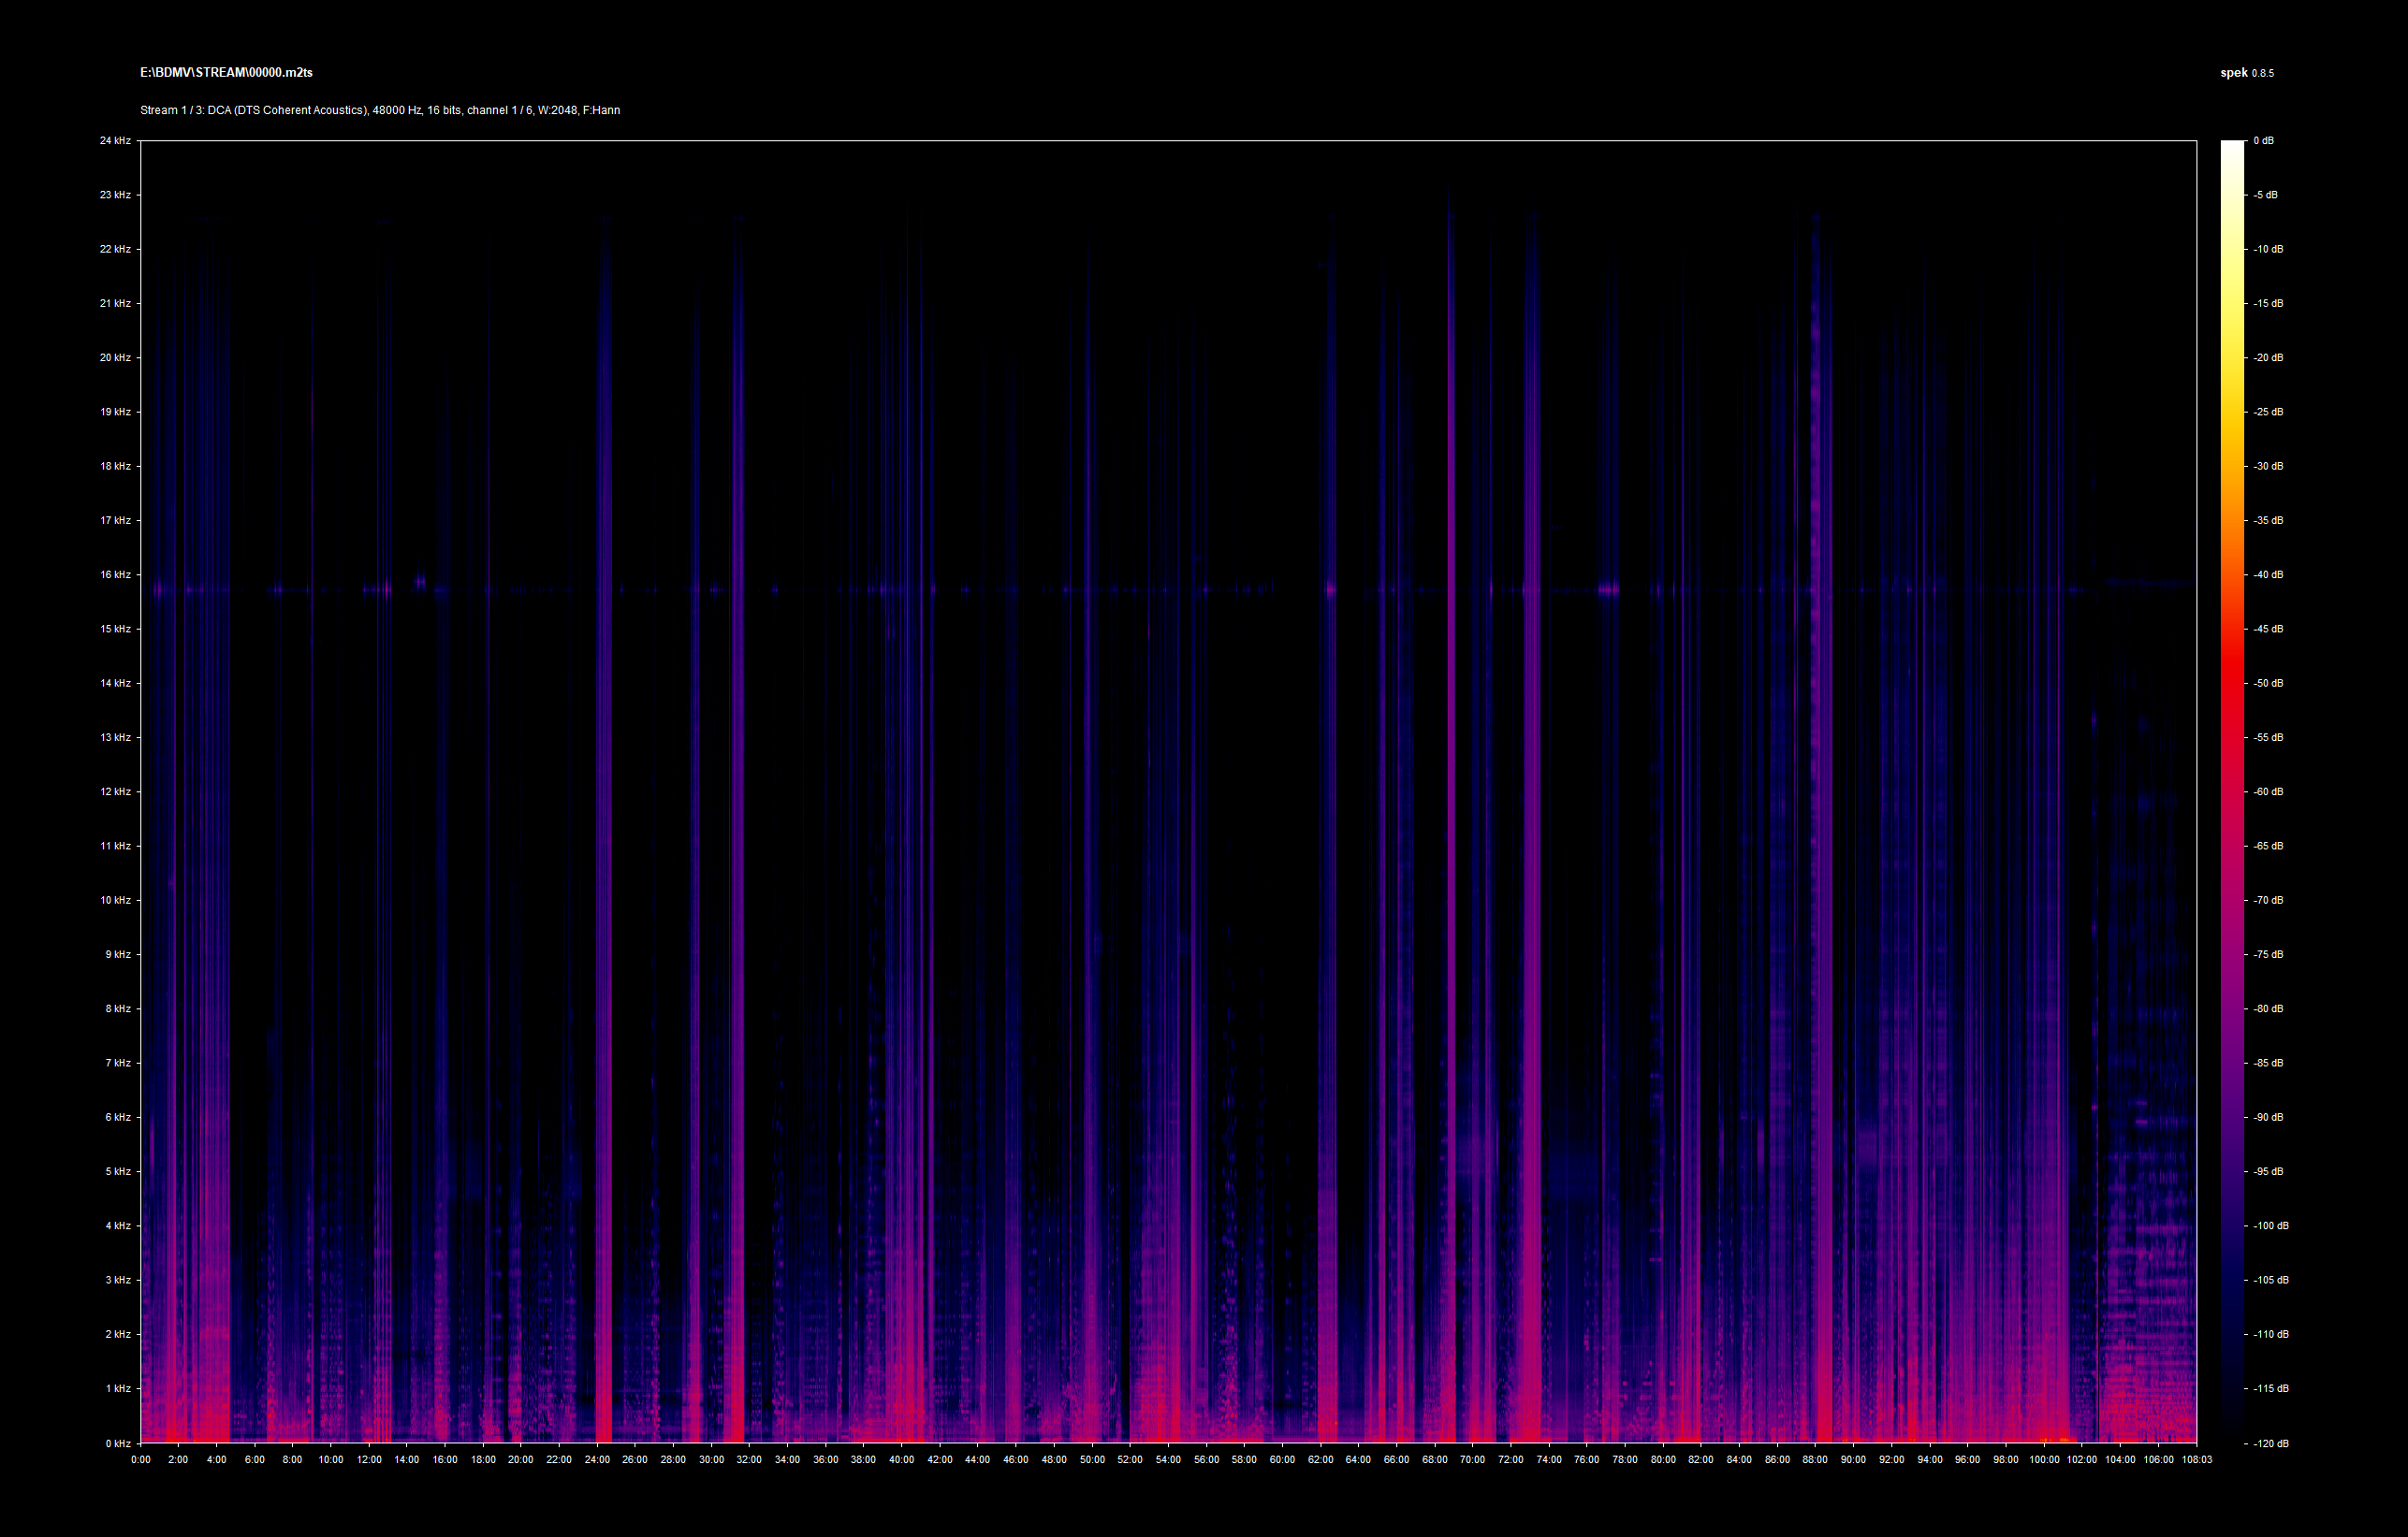Image resolution: width=2408 pixels, height=1537 pixels.
Task: Click the white top of the dB color scale
Action: [2232, 147]
